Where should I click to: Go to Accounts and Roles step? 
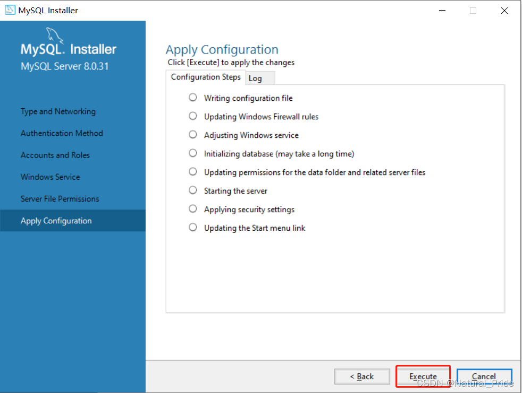coord(55,155)
